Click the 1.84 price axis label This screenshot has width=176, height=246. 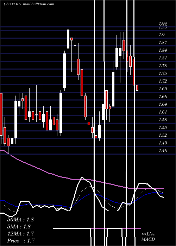163,50
